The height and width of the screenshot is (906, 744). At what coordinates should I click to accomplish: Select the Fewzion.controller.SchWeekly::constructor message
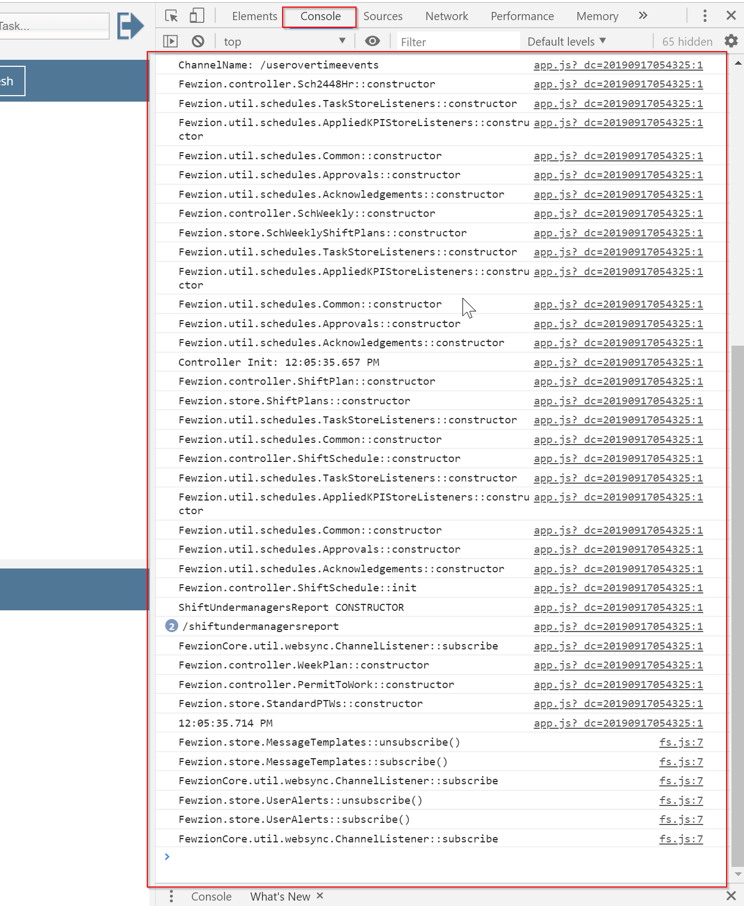[x=307, y=214]
